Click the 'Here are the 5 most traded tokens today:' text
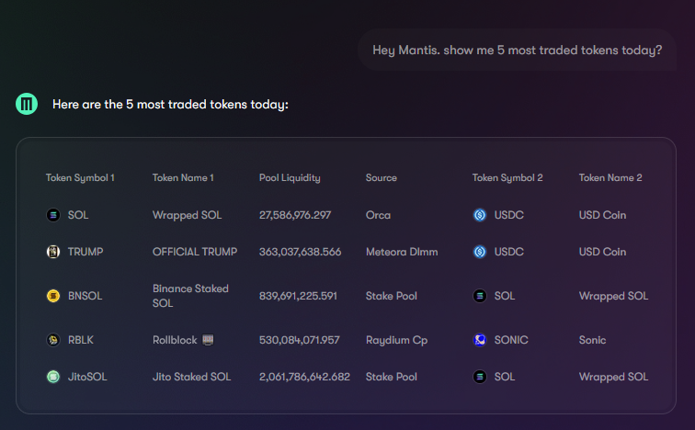Image resolution: width=695 pixels, height=430 pixels. (x=170, y=105)
